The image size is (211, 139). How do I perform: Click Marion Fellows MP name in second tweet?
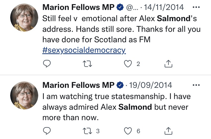pyautogui.click(x=78, y=85)
